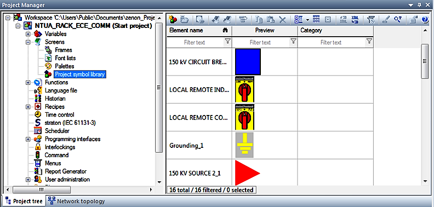
Task: Click the tile view mode icon
Action: click(x=299, y=19)
